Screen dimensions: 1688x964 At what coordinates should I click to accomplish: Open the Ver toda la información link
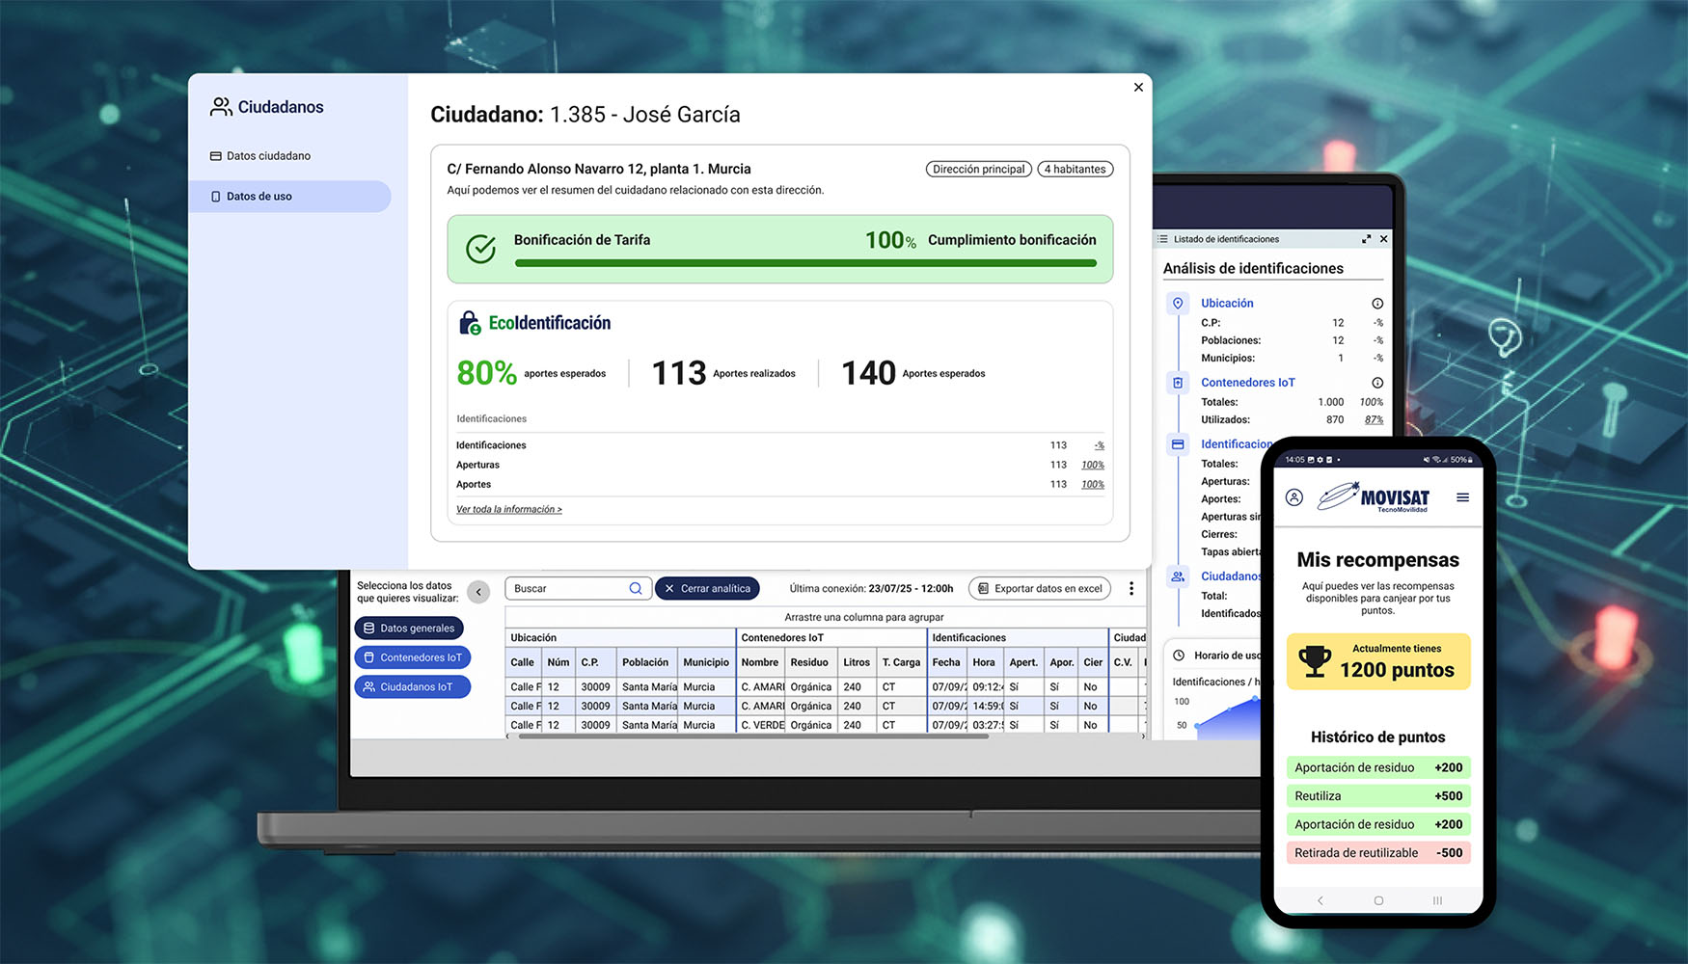pos(508,510)
